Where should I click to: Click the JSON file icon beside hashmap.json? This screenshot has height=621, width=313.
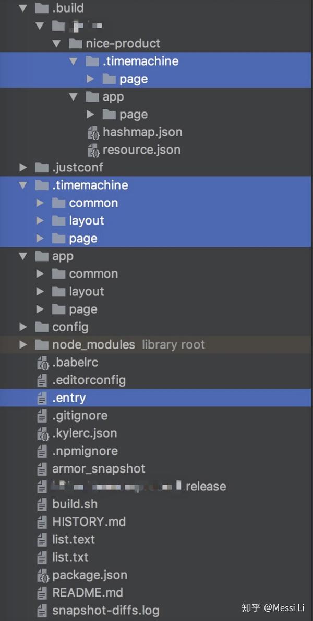(x=94, y=132)
